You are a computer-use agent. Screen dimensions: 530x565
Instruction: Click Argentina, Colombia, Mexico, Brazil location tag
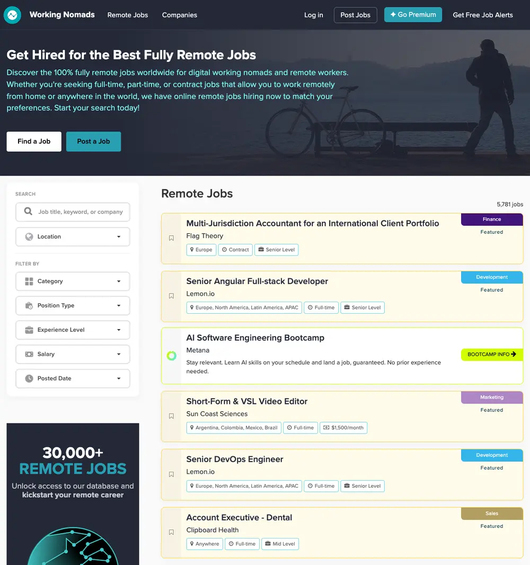(x=234, y=428)
